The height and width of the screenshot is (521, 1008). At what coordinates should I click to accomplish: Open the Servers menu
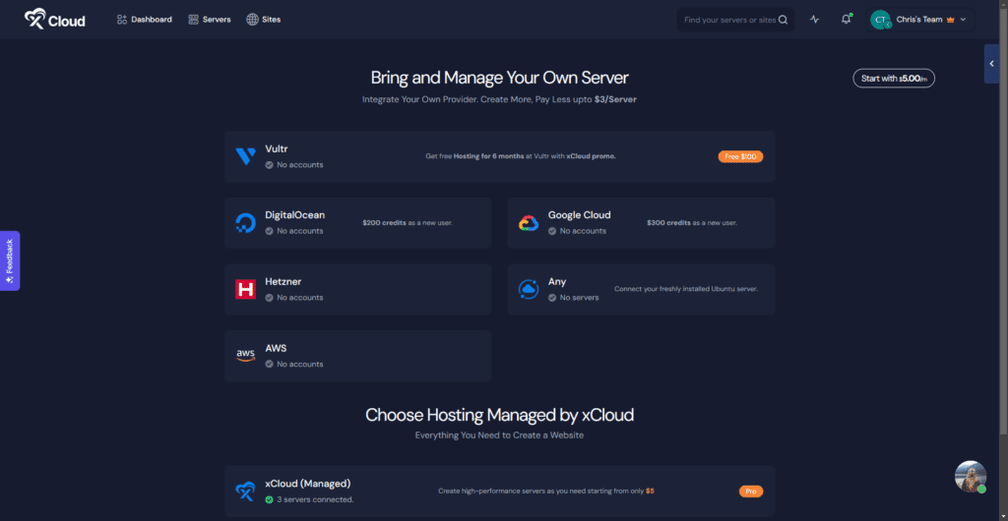(x=209, y=20)
